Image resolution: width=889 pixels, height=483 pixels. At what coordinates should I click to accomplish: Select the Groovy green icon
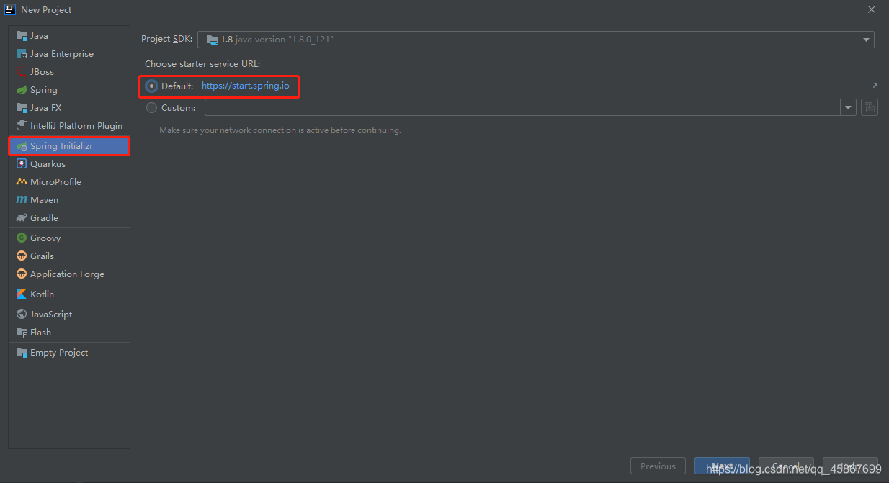coord(22,238)
